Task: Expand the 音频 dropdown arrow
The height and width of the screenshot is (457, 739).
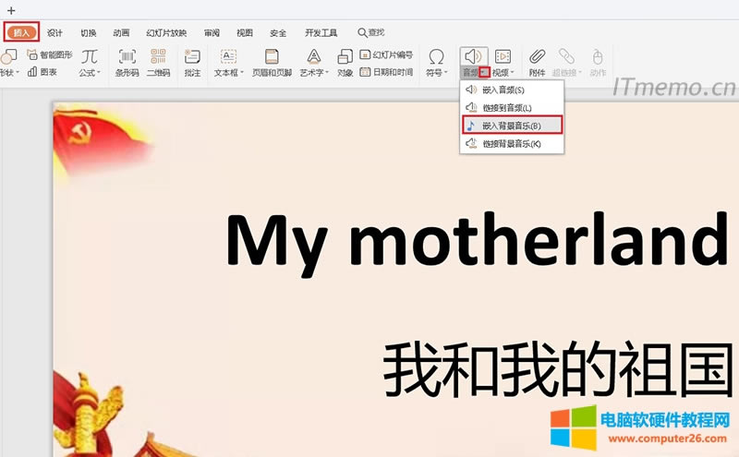Action: 484,72
